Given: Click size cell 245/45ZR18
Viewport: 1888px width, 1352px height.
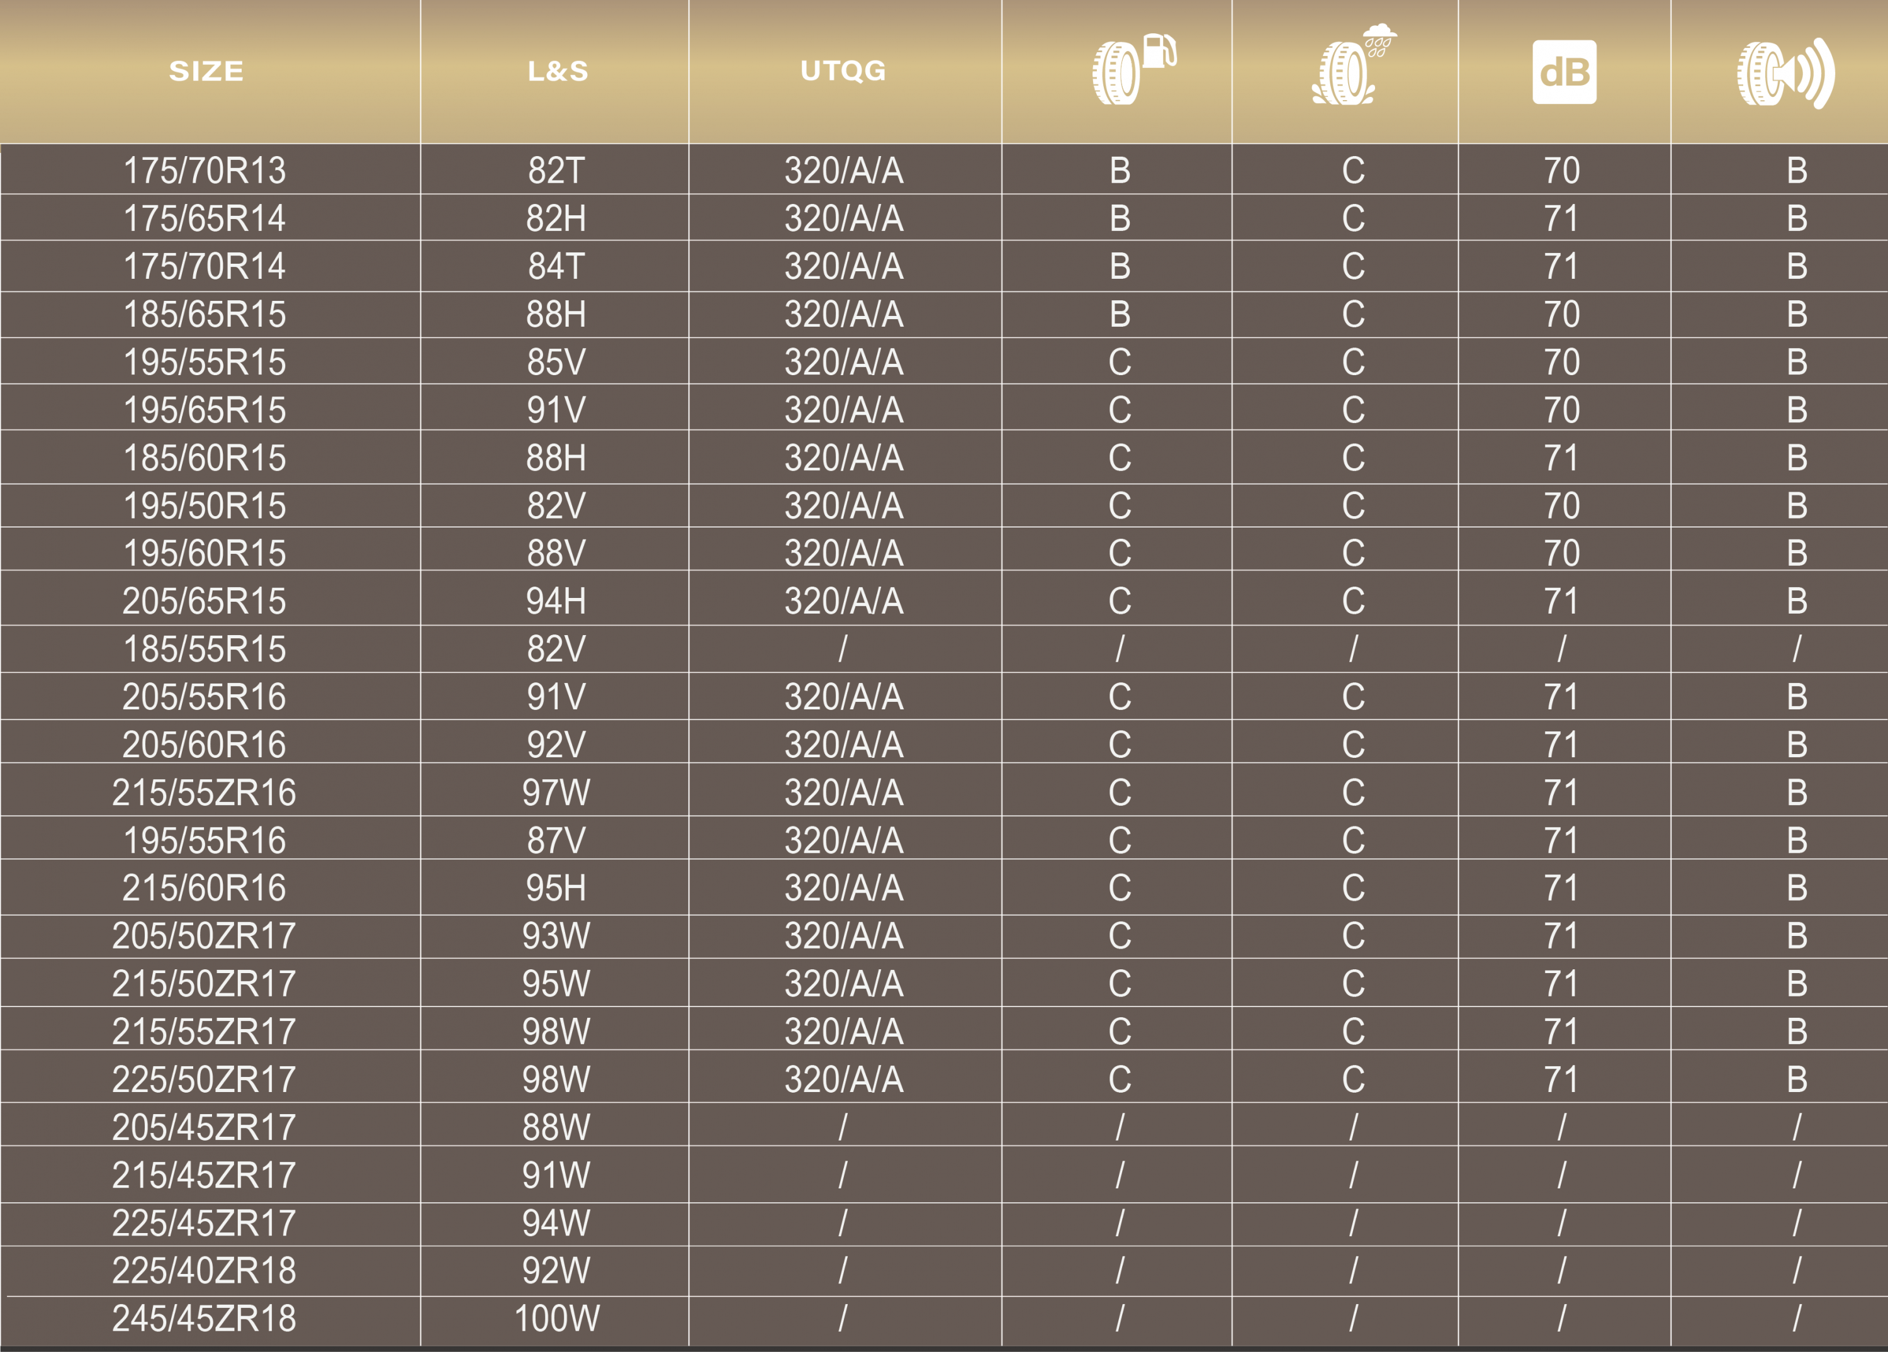Looking at the screenshot, I should [x=205, y=1318].
